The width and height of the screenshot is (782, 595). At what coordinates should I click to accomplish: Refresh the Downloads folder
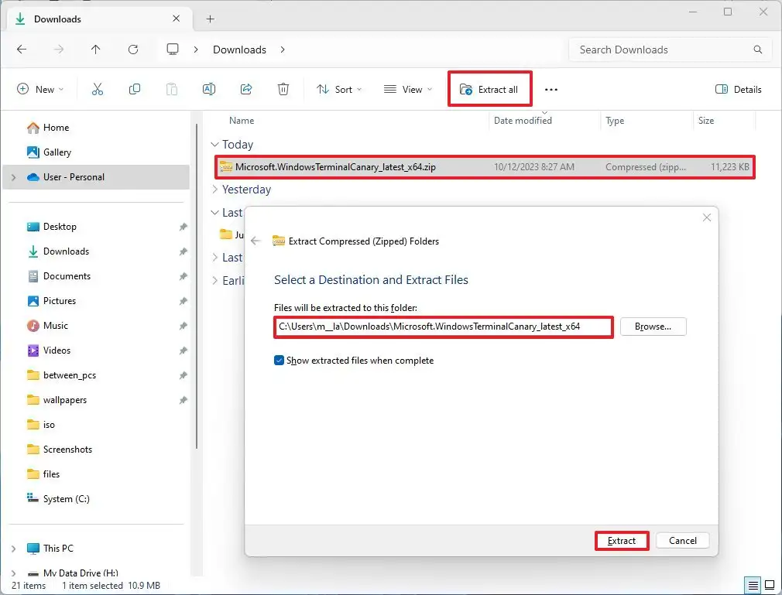click(133, 49)
